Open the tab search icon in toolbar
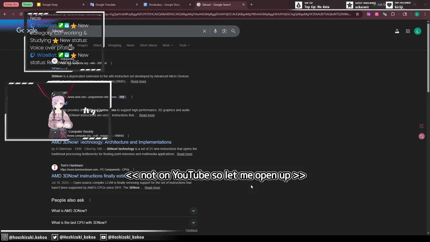 tap(405, 14)
